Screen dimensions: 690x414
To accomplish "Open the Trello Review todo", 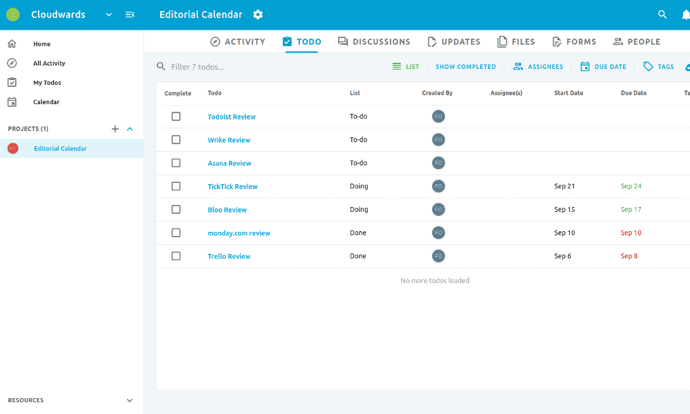I will 229,257.
